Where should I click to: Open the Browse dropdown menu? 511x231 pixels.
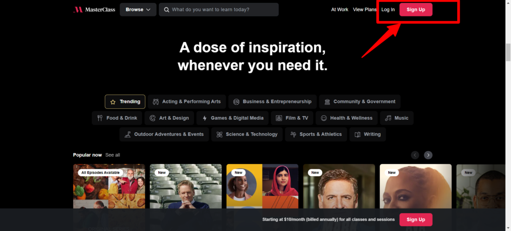click(x=138, y=10)
